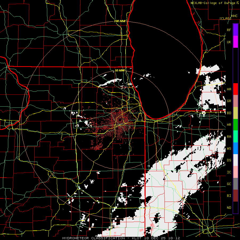Select the red HA legend swatch
The height and width of the screenshot is (240, 240).
(235, 89)
